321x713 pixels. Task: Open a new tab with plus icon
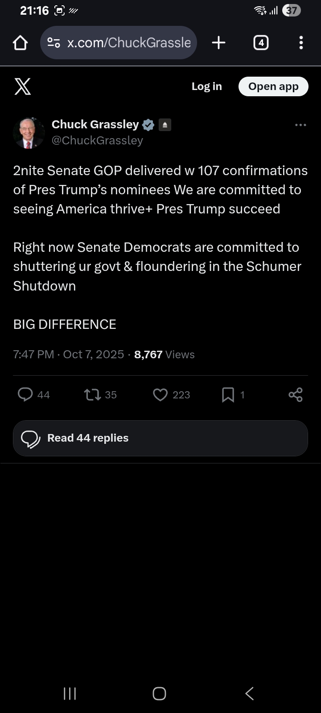(x=218, y=43)
